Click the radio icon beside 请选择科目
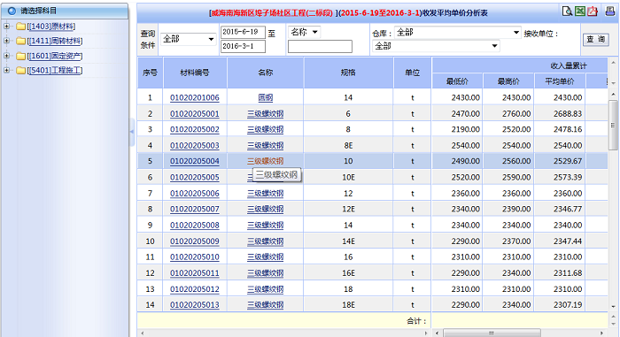Image resolution: width=620 pixels, height=337 pixels. [12, 11]
